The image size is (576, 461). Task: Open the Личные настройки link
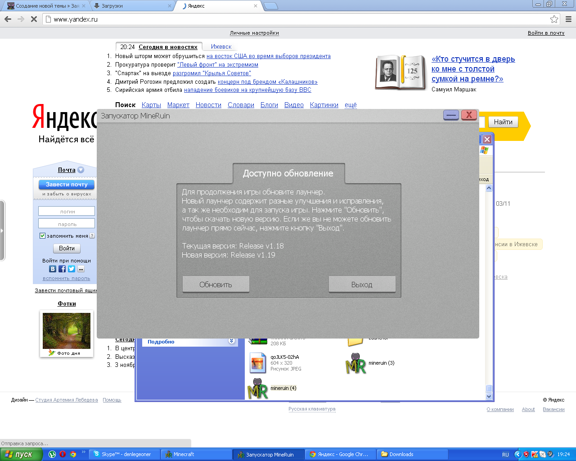(254, 33)
